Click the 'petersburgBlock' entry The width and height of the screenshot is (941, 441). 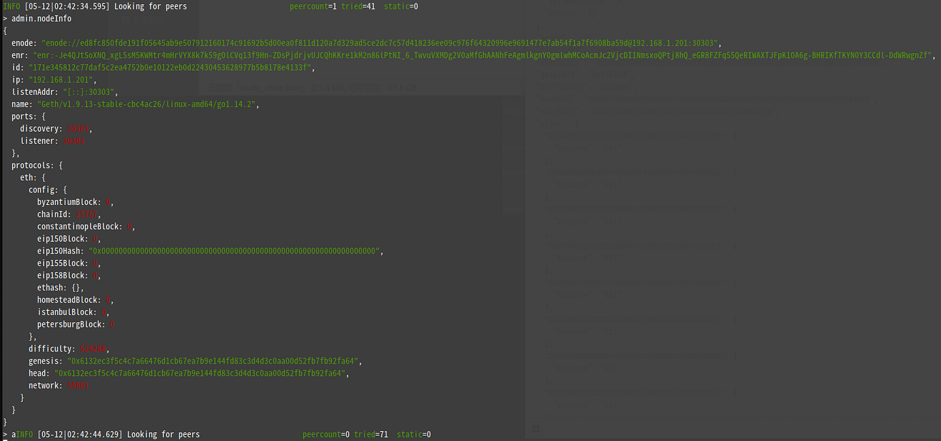[x=76, y=325]
